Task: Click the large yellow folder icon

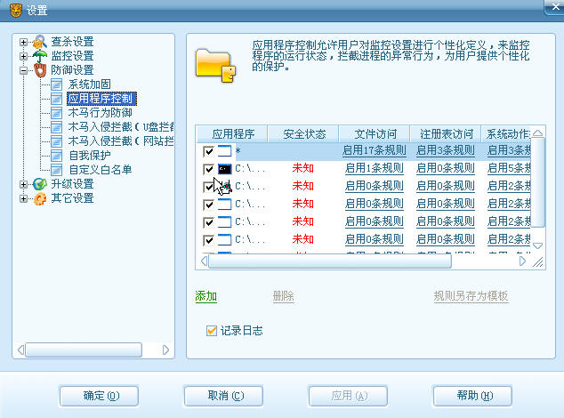Action: point(215,66)
